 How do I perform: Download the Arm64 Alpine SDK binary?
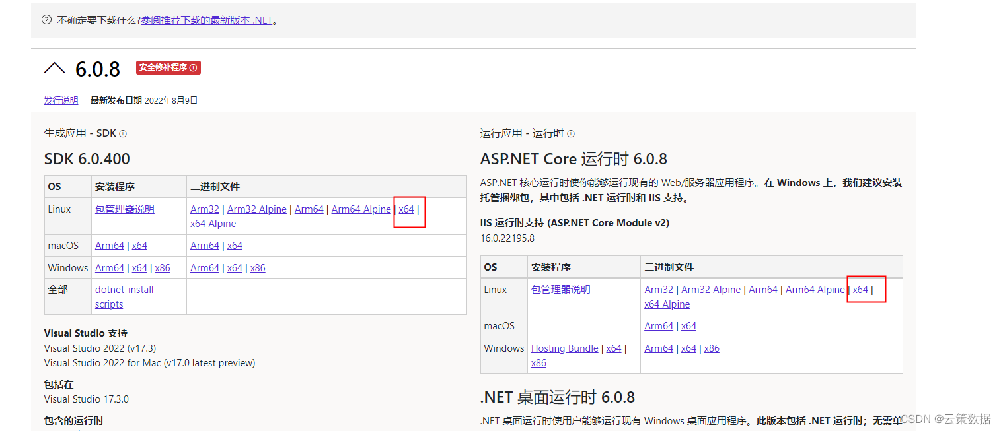[x=361, y=209]
